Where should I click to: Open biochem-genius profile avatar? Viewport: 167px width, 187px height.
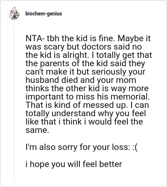point(14,13)
